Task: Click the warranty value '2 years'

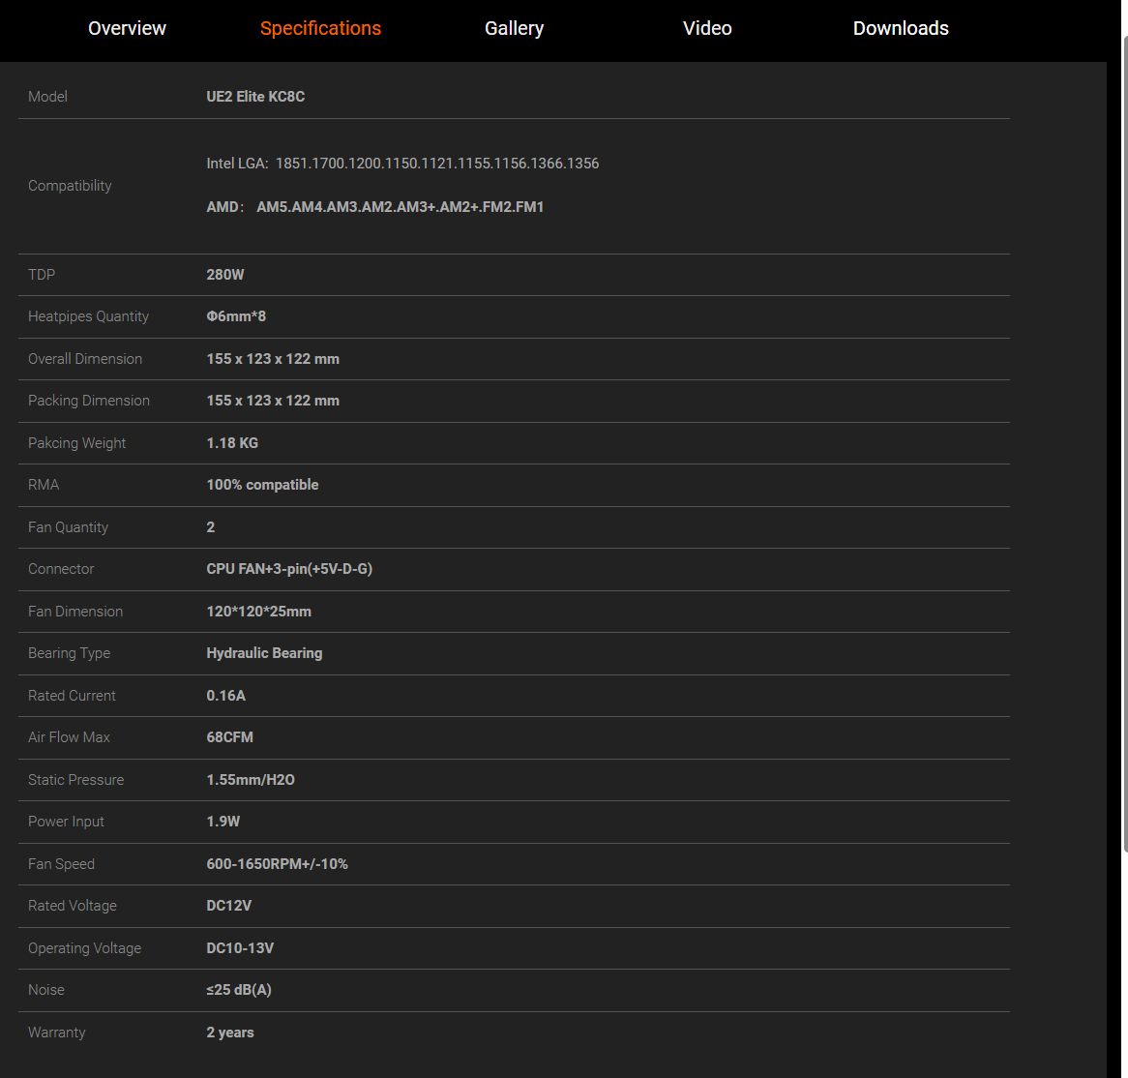Action: (x=230, y=1033)
